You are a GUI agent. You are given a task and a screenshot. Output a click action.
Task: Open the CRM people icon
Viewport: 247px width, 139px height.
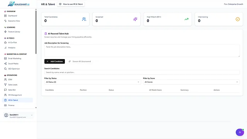click(x=5, y=80)
